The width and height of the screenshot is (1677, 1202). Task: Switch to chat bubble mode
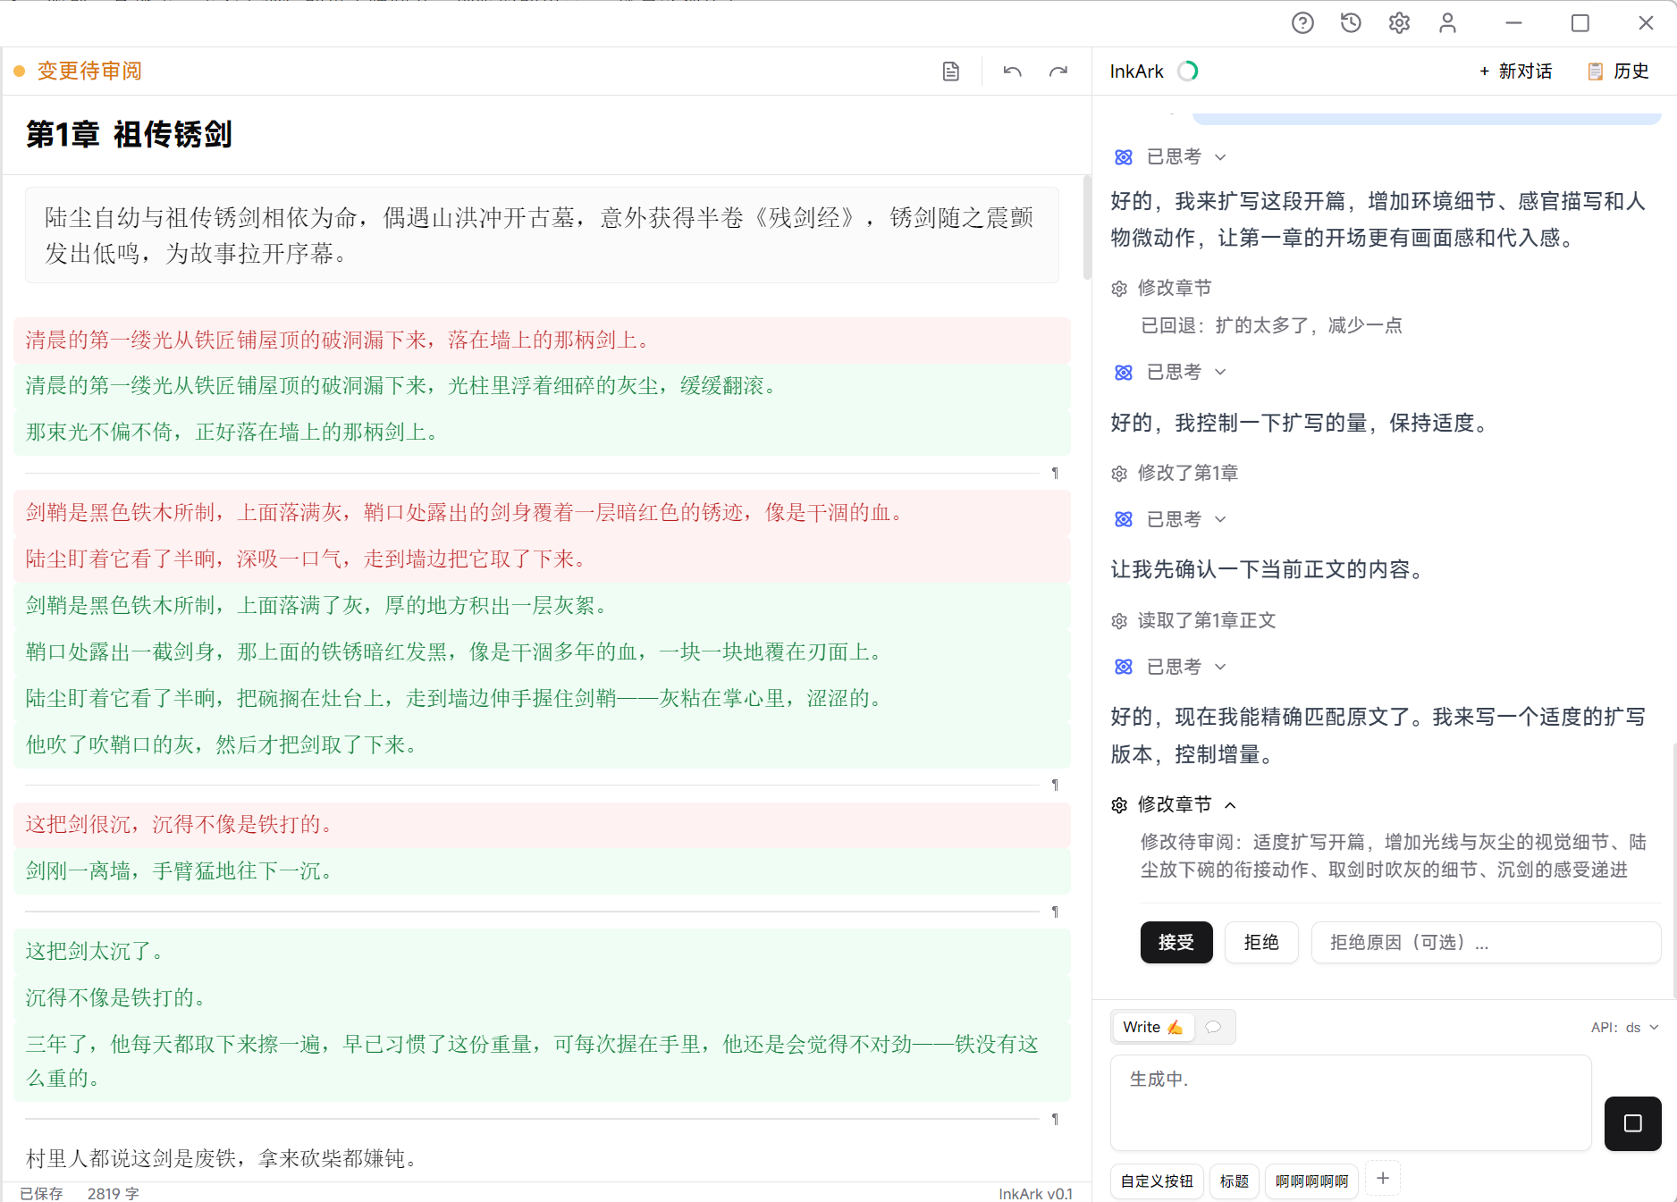(x=1213, y=1027)
